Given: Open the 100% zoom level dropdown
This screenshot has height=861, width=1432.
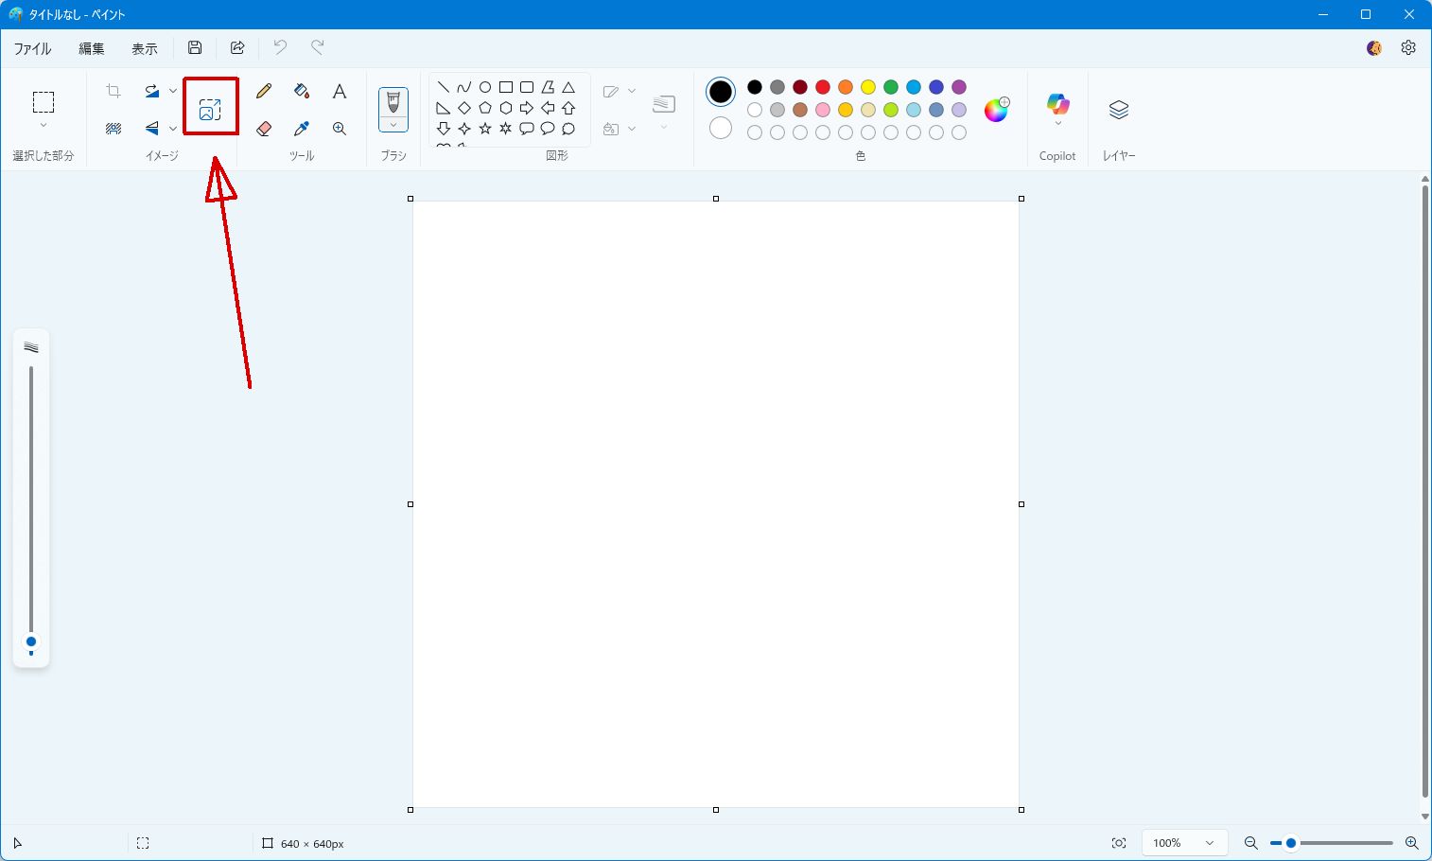Looking at the screenshot, I should click(x=1184, y=843).
